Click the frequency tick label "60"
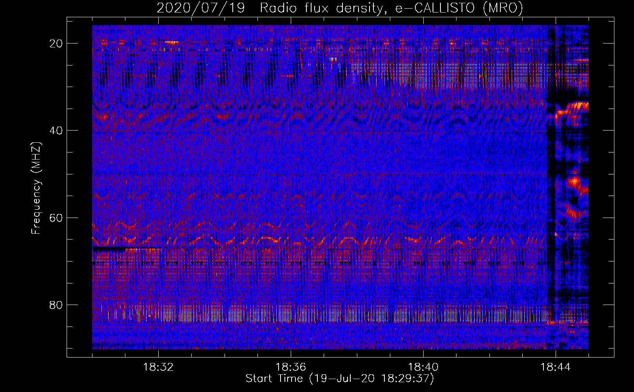634x392 pixels. click(x=56, y=218)
